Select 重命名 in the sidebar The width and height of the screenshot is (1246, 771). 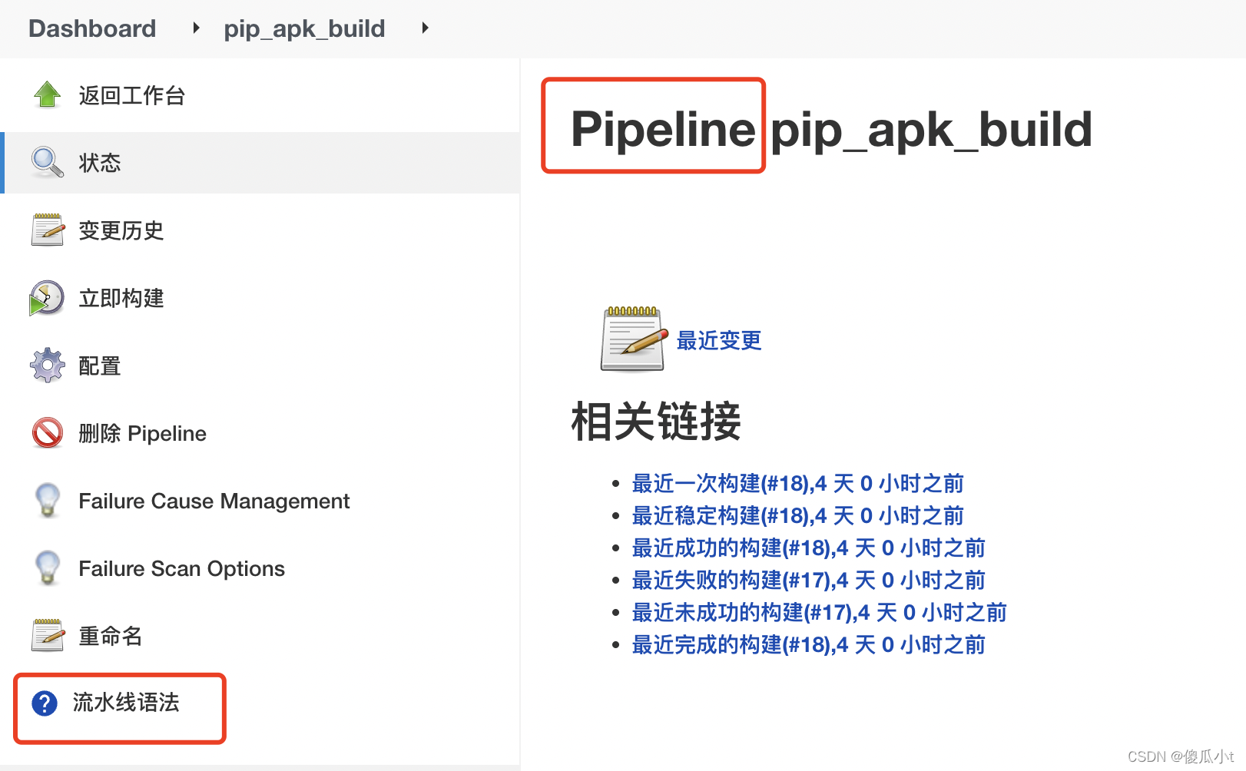click(111, 636)
